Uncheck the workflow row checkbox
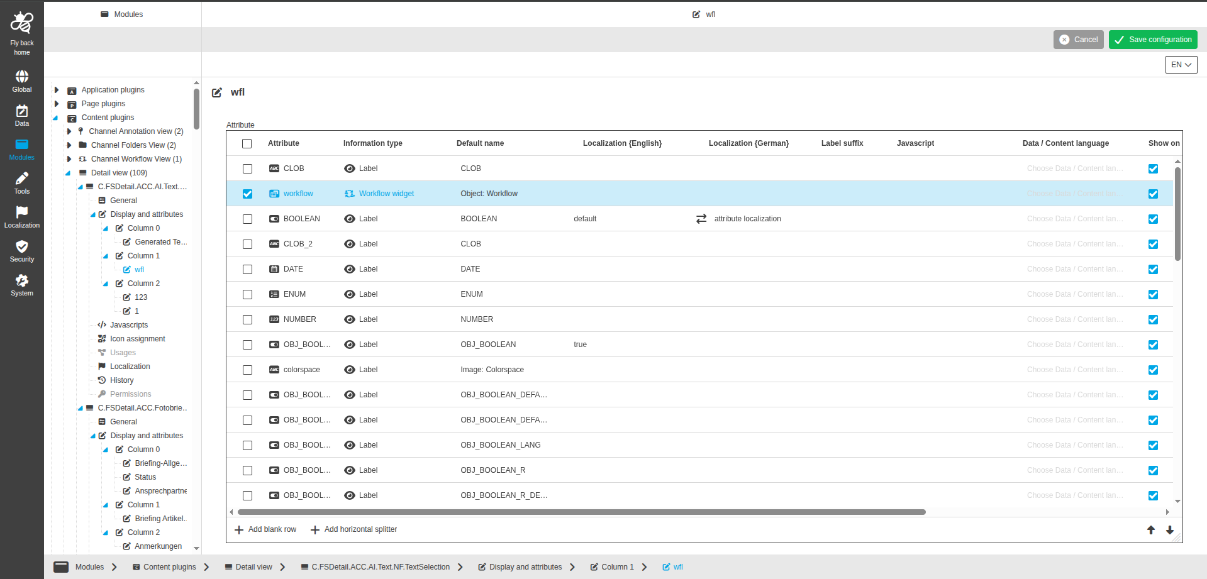This screenshot has height=579, width=1207. click(x=247, y=194)
